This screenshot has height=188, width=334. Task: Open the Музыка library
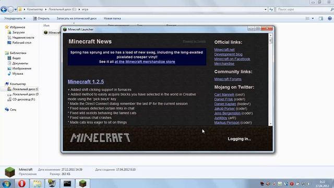(15, 74)
